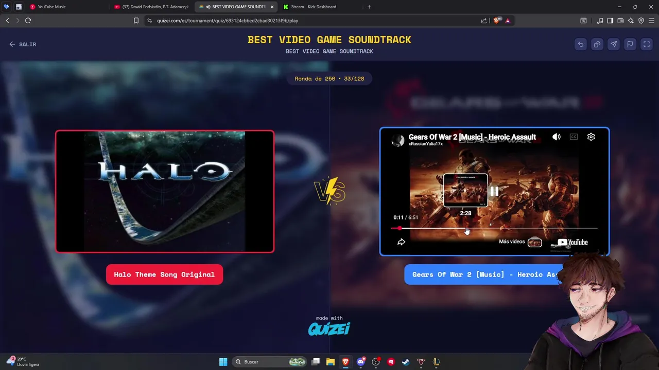Open League of Legends from the taskbar
Screen dimensions: 659x370
pyautogui.click(x=436, y=362)
